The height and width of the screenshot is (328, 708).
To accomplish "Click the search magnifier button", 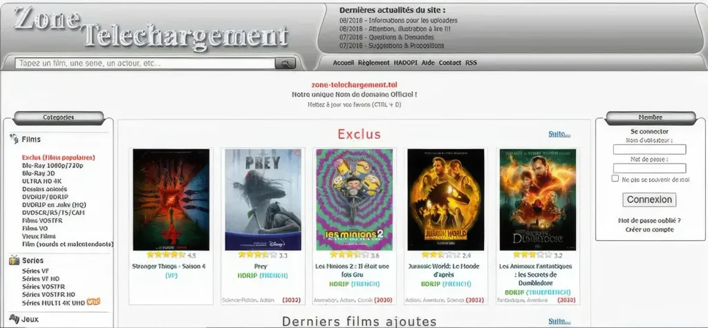I will [286, 64].
